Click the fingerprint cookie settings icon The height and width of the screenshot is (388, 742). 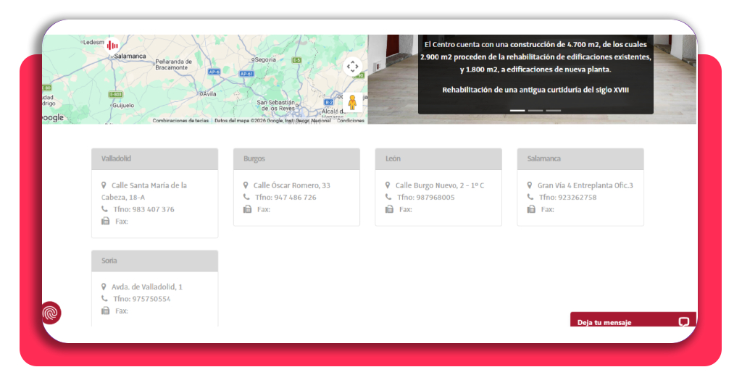tap(51, 313)
